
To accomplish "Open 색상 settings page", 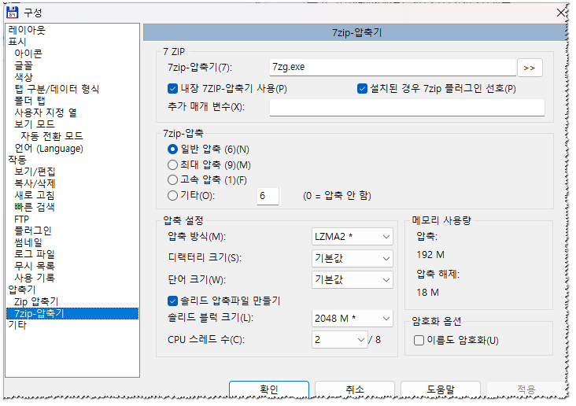I will pyautogui.click(x=24, y=77).
